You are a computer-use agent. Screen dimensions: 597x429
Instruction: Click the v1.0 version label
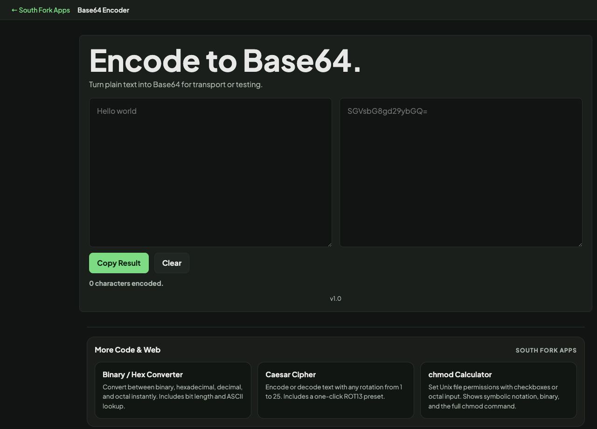point(336,298)
